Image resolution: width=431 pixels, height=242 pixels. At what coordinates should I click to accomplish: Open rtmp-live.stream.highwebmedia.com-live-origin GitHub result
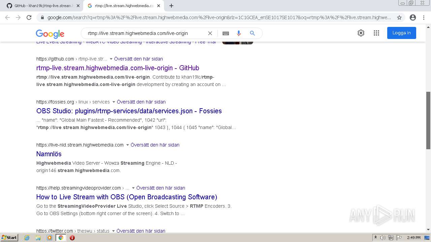click(x=118, y=68)
